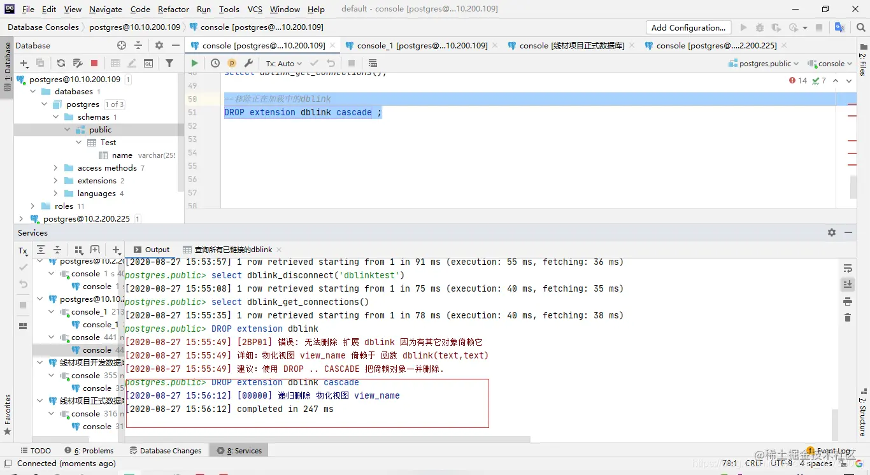The width and height of the screenshot is (870, 475).
Task: Toggle Scroll to End beside output
Action: (847, 285)
